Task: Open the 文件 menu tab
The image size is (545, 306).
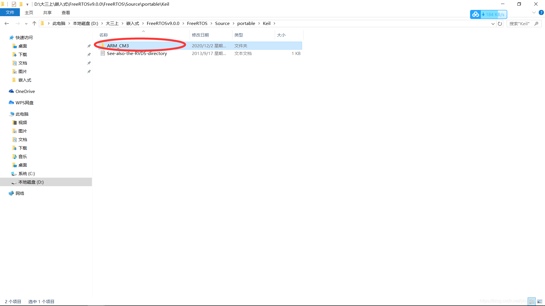Action: tap(10, 12)
